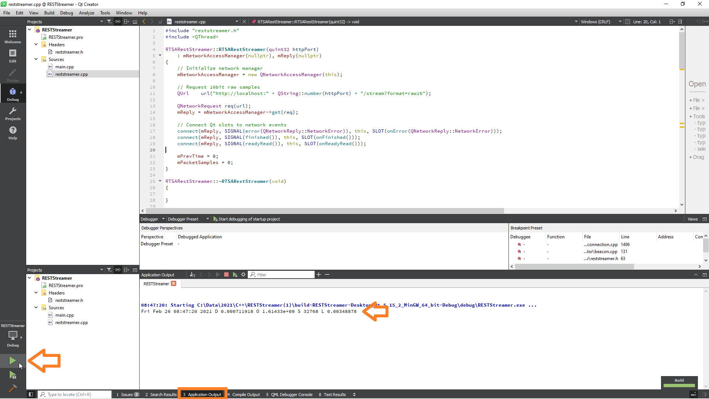Screen dimensions: 709x399
Task: Open Test Results pane
Action: coord(332,394)
